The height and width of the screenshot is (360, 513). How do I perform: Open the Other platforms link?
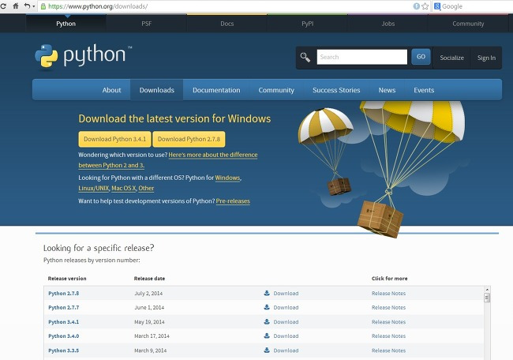(x=146, y=188)
